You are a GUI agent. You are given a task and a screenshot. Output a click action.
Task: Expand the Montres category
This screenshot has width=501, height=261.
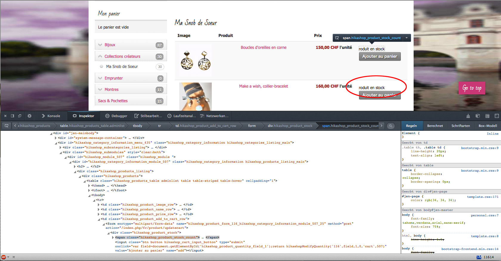click(x=100, y=90)
